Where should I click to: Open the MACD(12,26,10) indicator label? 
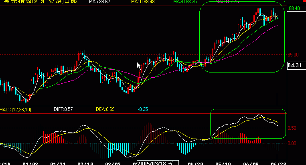point(16,109)
